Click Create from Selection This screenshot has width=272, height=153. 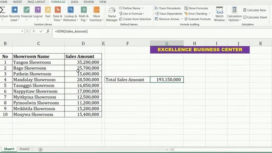tap(135, 19)
